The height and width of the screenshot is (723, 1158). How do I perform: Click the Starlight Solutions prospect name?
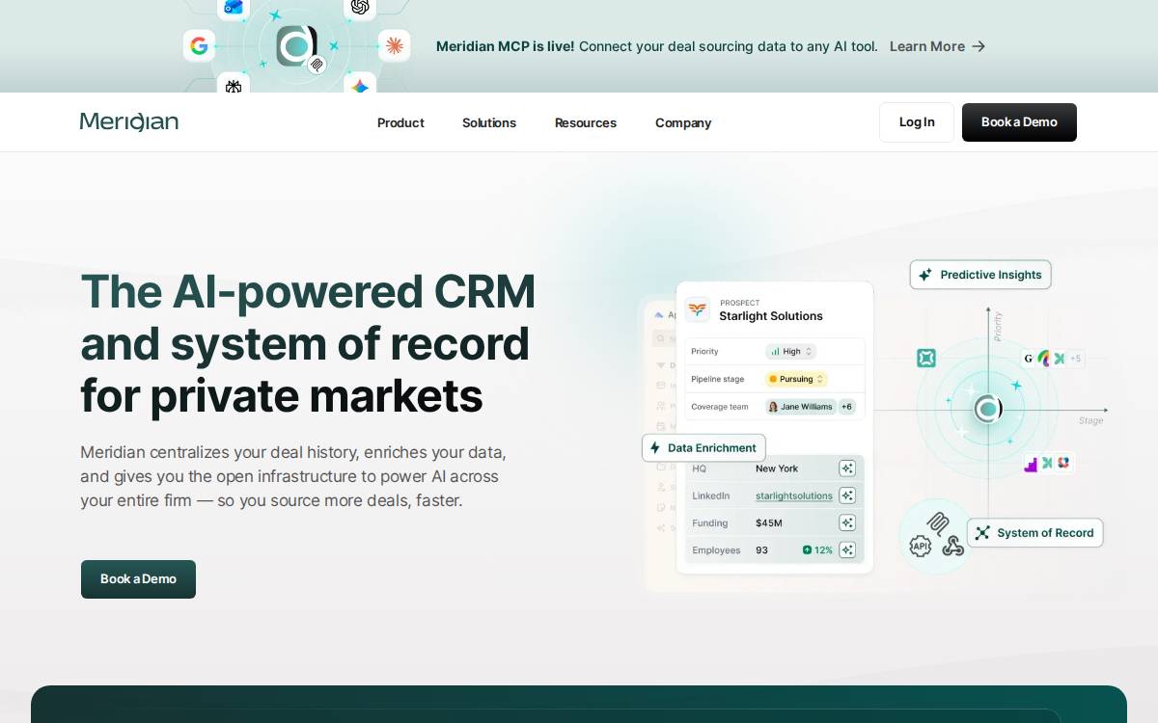click(771, 316)
